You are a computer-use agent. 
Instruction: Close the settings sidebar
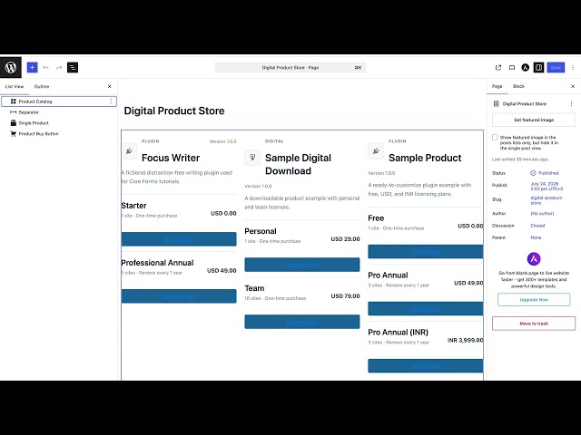(x=573, y=86)
